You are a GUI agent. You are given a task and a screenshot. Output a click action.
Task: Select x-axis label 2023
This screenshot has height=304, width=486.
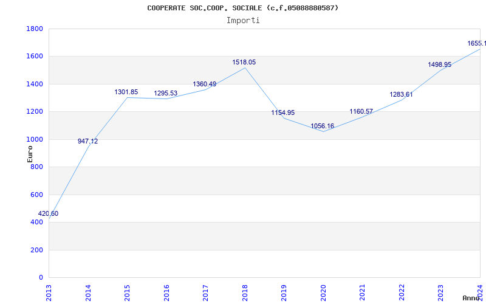441,292
